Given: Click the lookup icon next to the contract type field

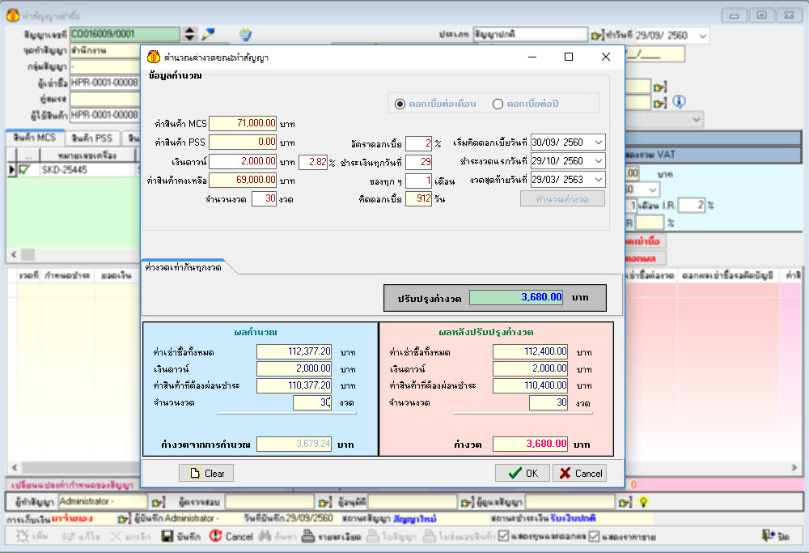Looking at the screenshot, I should pyautogui.click(x=597, y=35).
